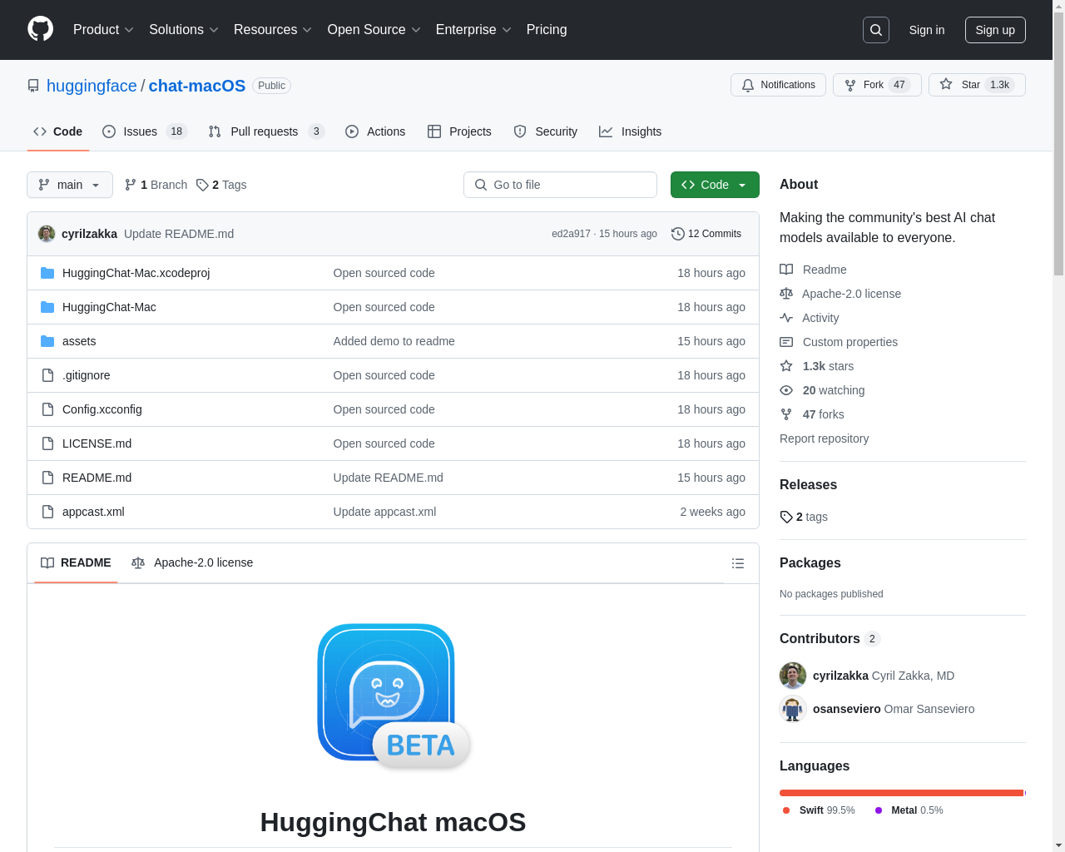
Task: Expand the Enterprise menu
Action: (x=473, y=30)
